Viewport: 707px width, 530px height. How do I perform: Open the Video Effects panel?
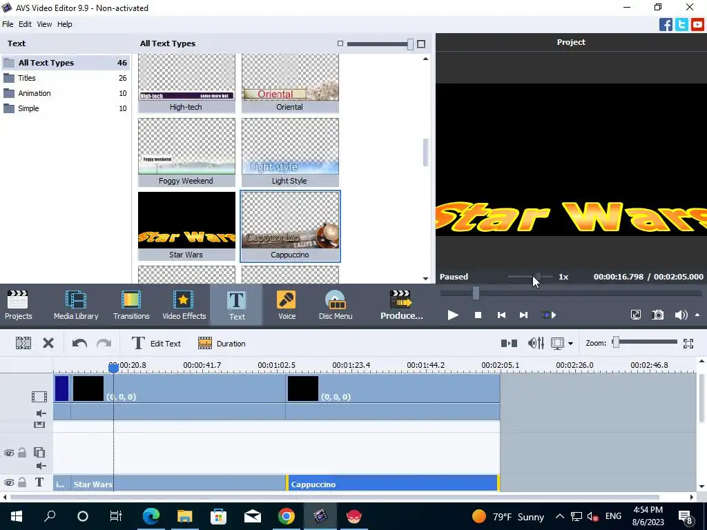[184, 305]
